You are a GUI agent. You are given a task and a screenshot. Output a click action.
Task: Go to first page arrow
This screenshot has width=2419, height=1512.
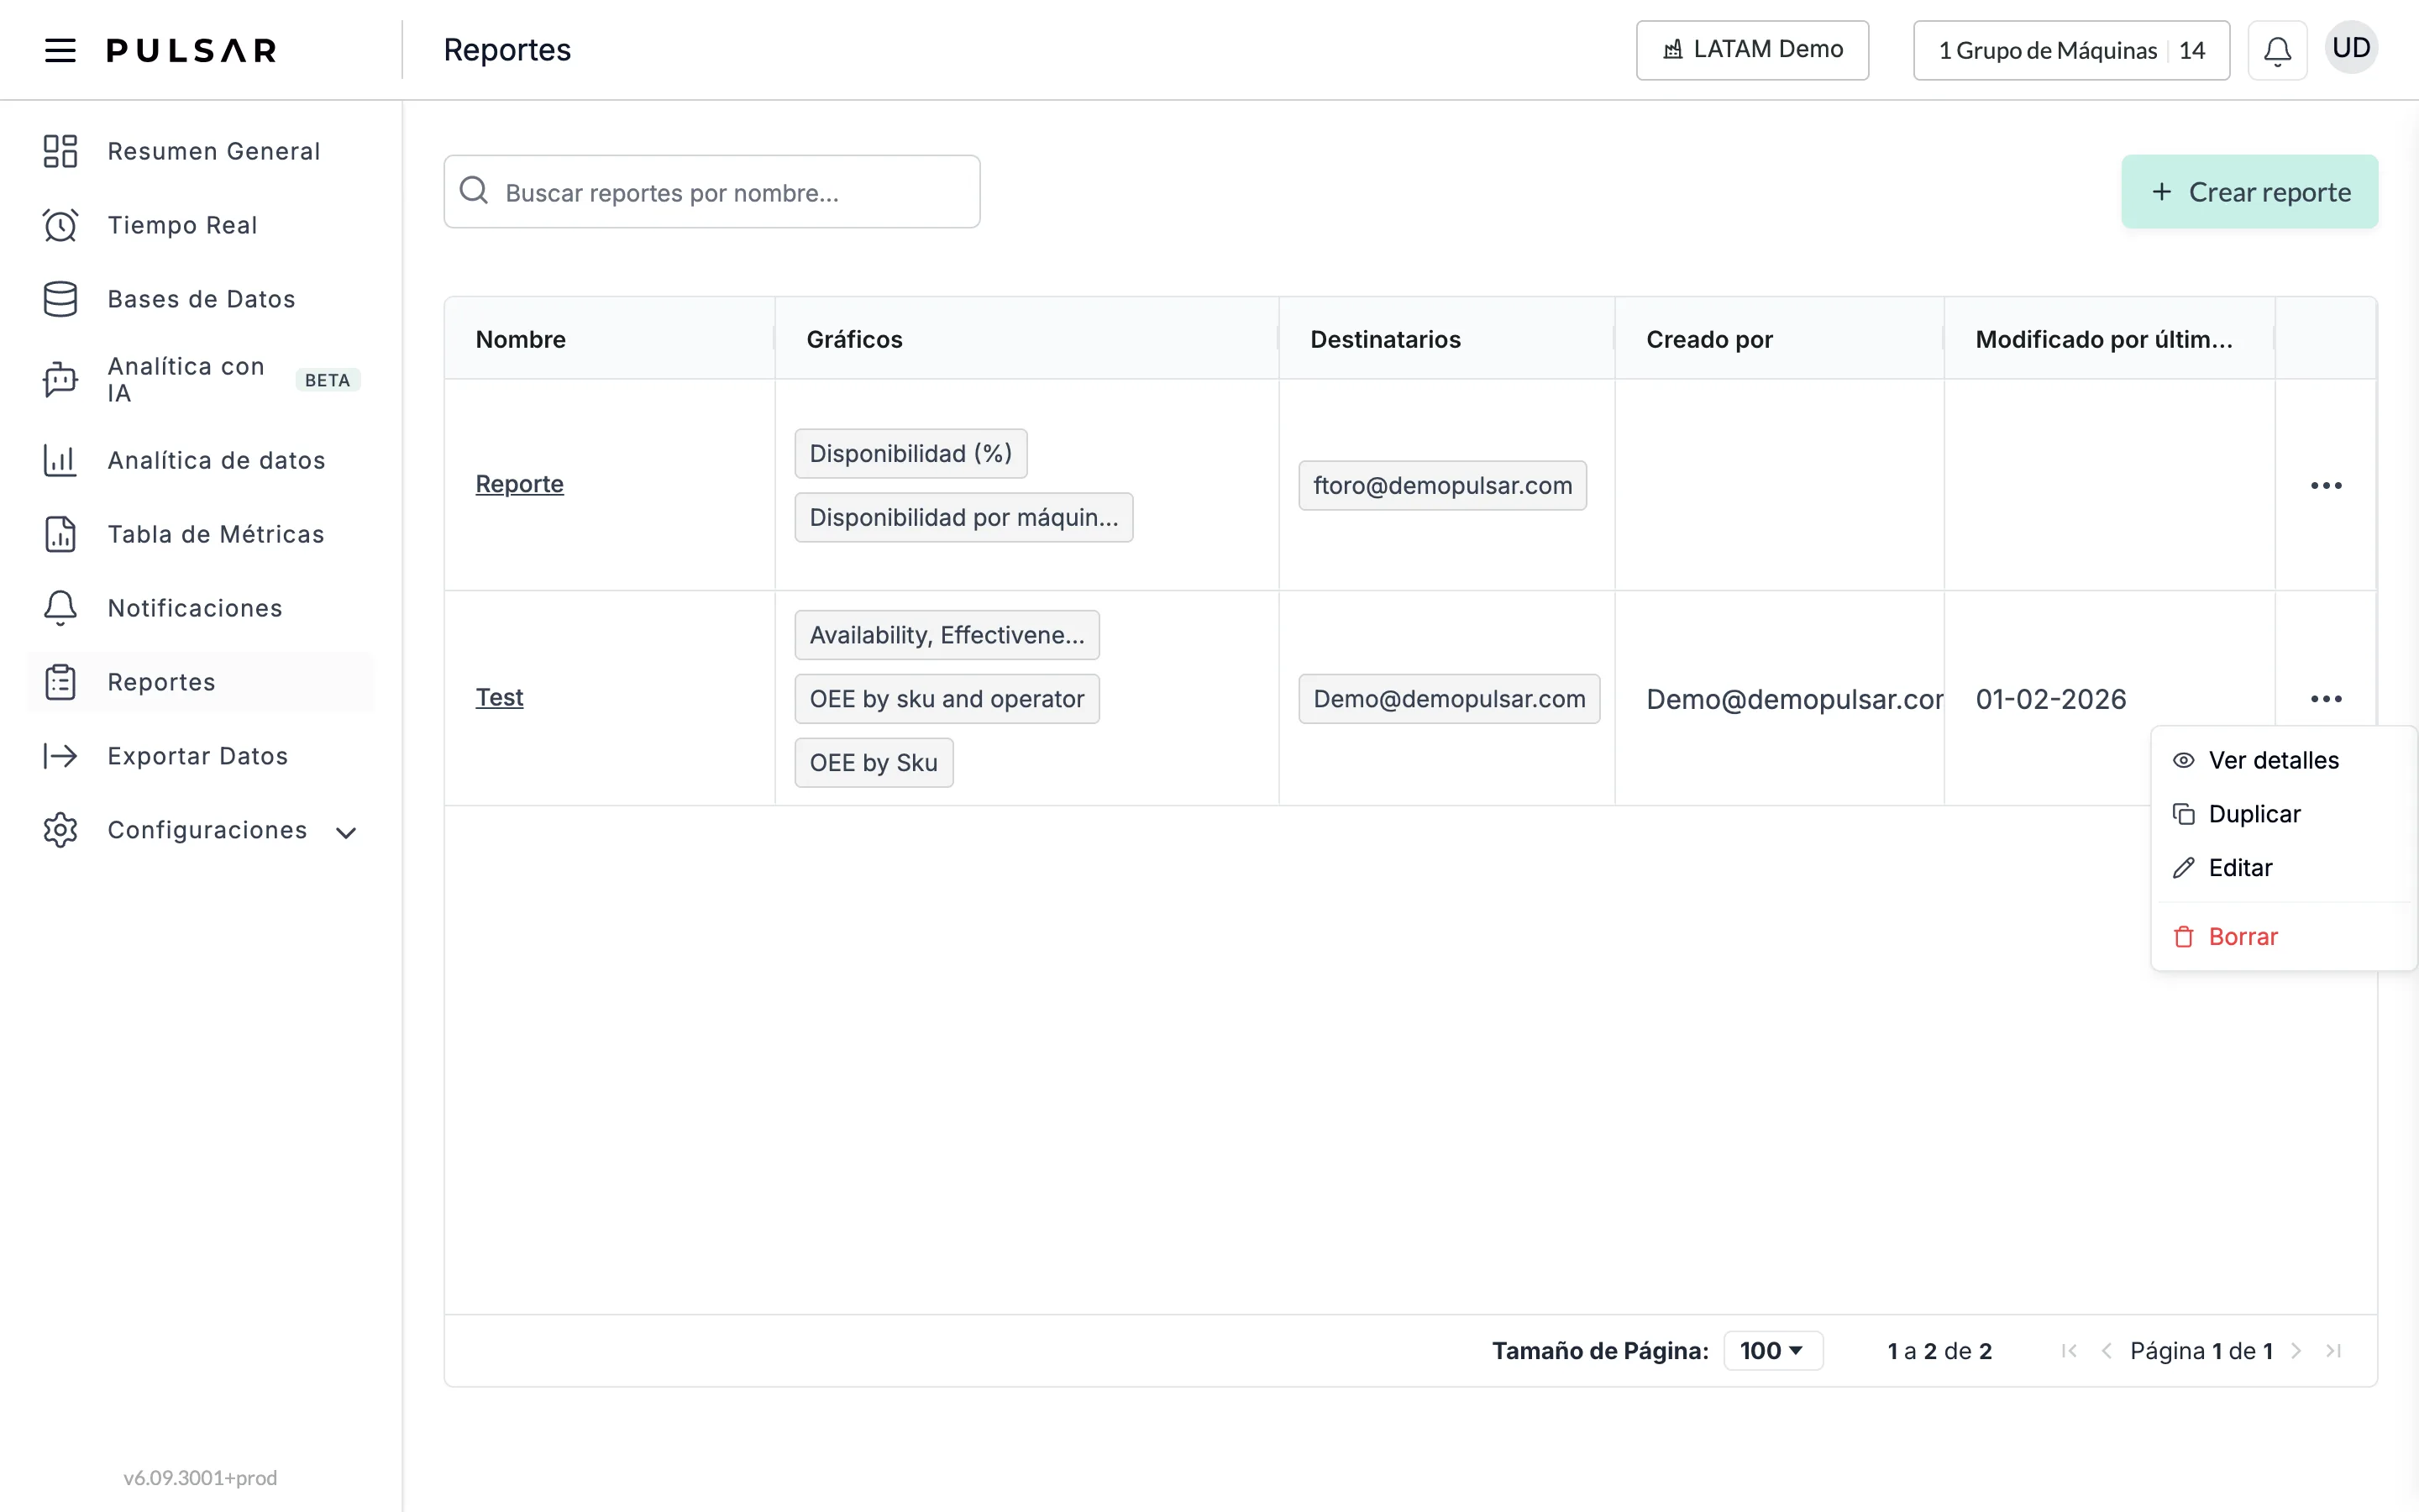(x=2069, y=1351)
